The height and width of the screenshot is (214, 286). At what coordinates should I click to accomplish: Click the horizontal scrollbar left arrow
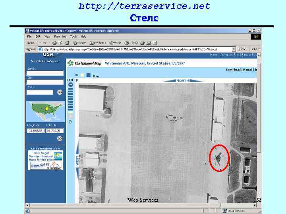click(27, 205)
